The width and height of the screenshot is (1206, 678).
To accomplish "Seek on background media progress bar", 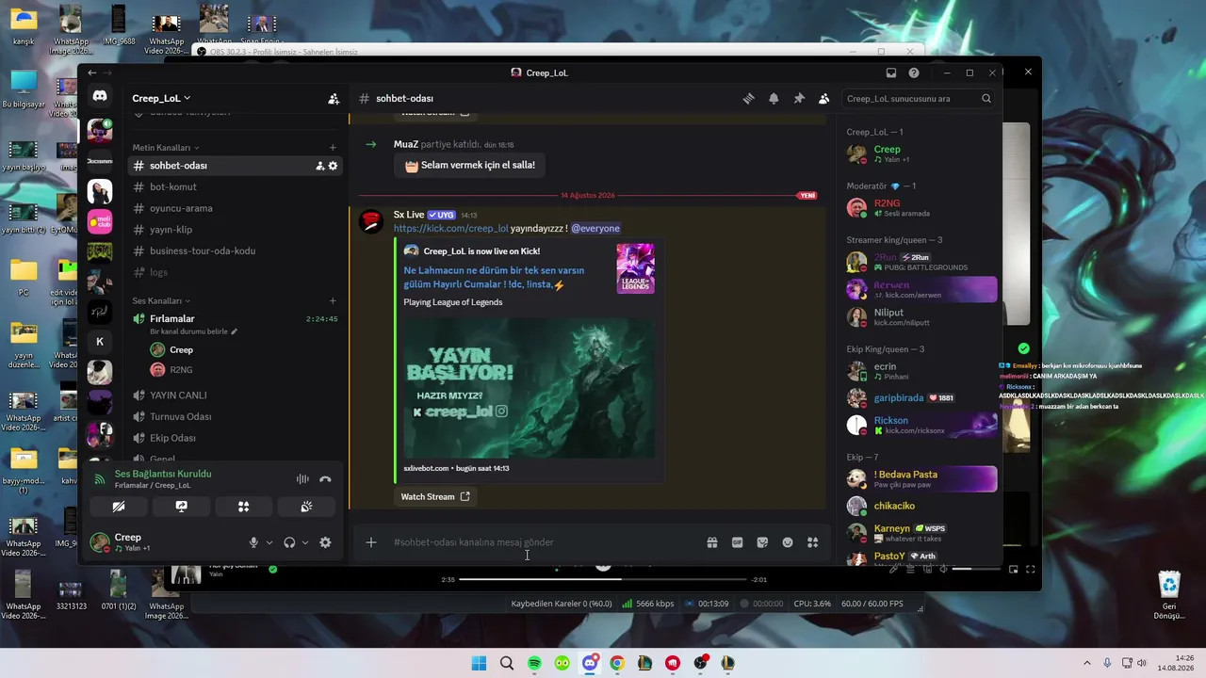I will 603,579.
